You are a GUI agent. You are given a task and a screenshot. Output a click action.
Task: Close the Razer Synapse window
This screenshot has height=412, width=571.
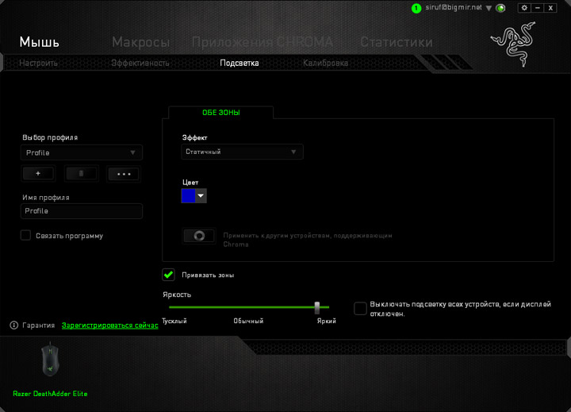[550, 8]
